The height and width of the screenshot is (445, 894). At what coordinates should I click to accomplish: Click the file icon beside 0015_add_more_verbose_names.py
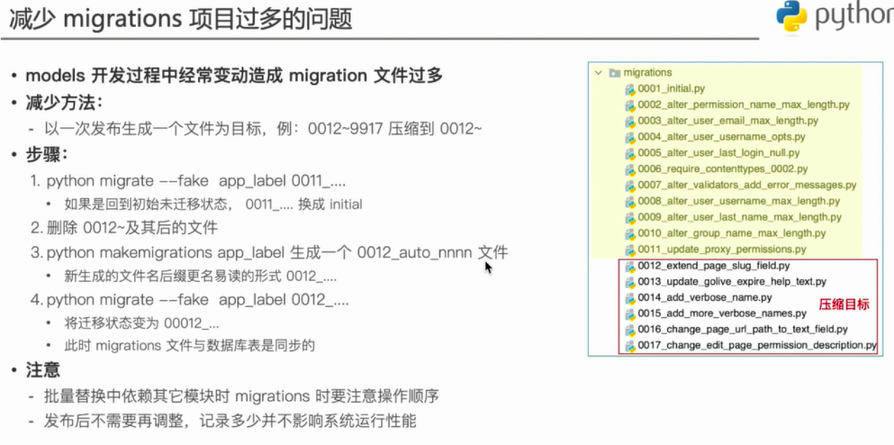pos(630,313)
